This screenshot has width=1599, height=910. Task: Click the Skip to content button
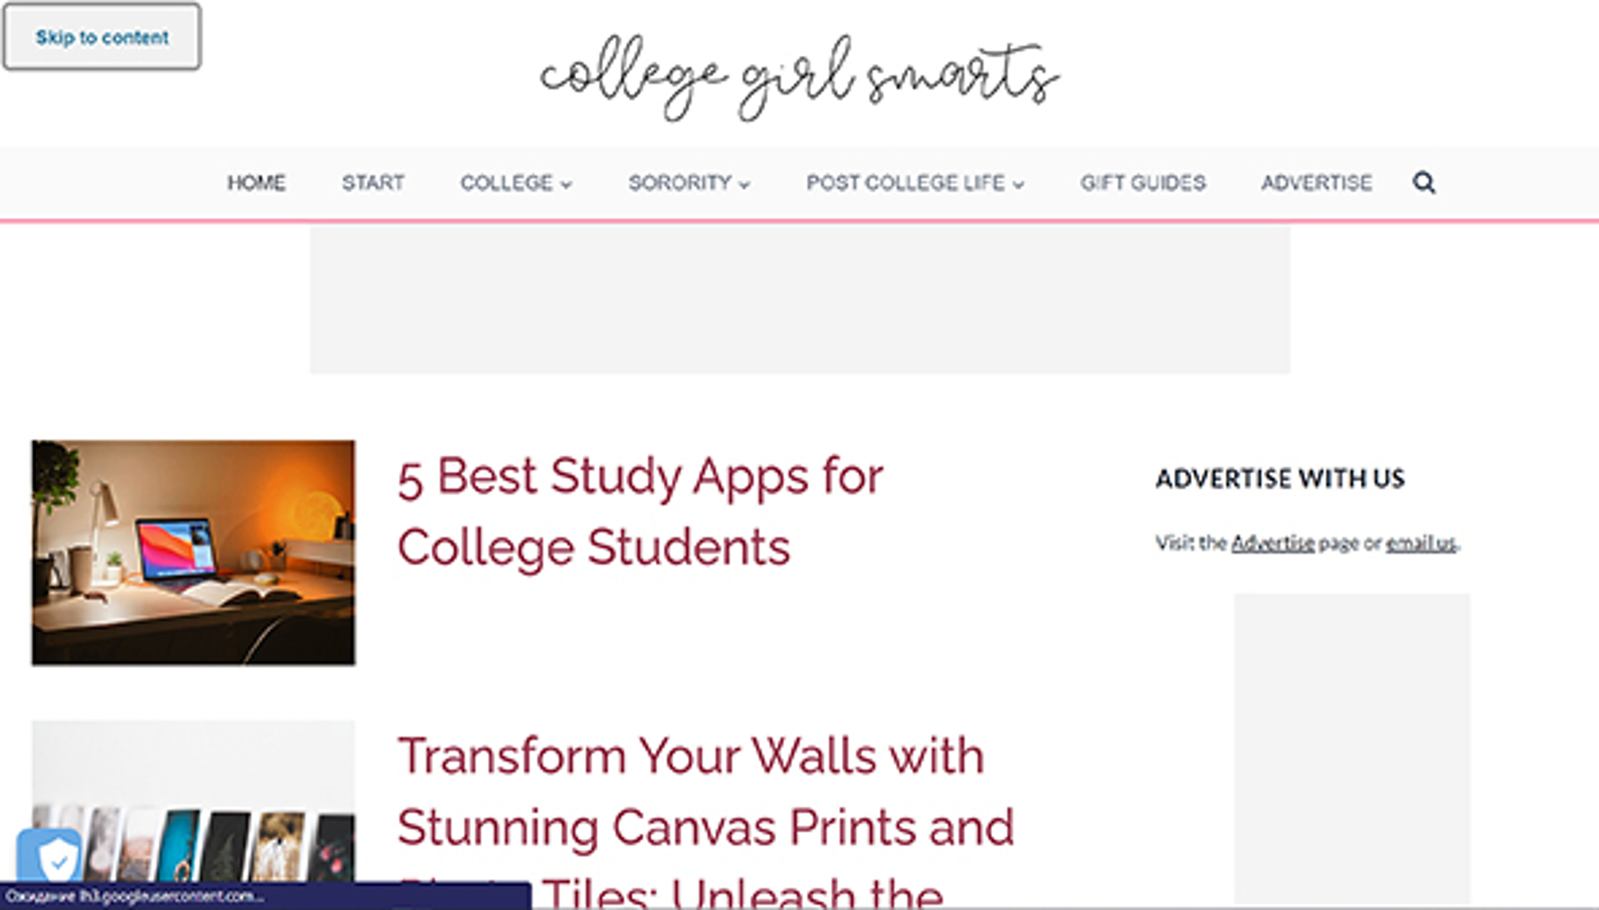coord(102,37)
